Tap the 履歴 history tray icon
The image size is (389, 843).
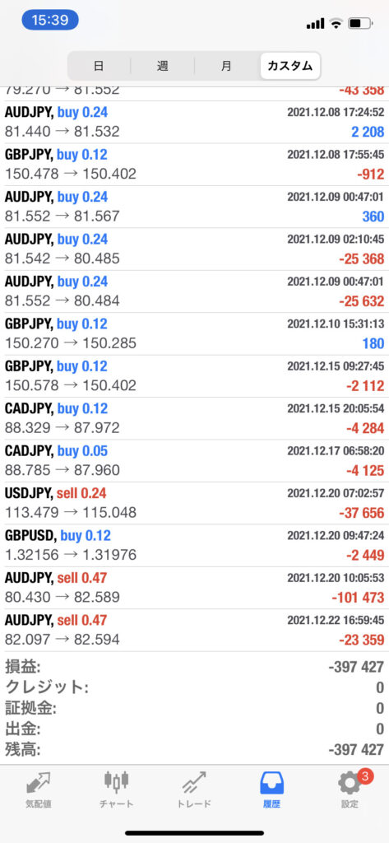(x=272, y=784)
